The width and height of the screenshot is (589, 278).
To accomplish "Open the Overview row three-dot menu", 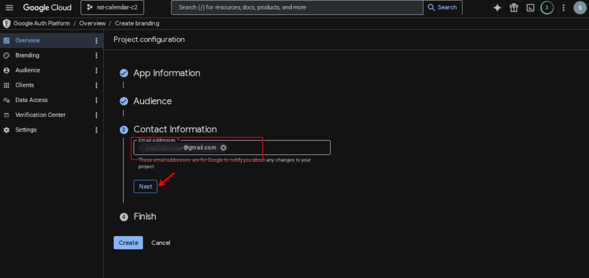I will coord(96,41).
